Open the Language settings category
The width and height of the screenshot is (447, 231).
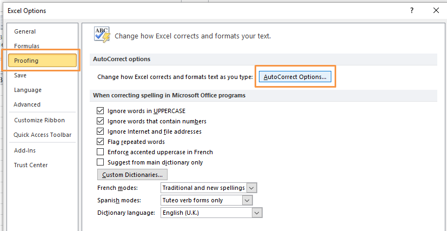(28, 90)
